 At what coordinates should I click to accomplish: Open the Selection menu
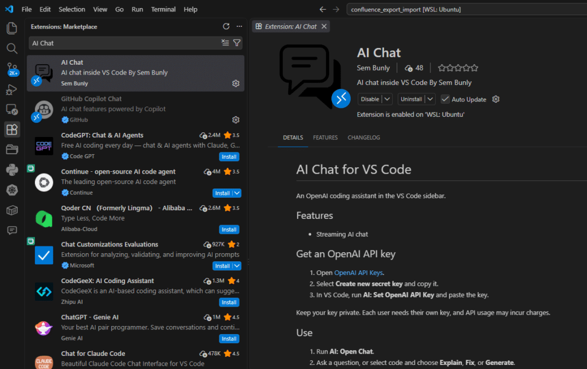coord(72,9)
